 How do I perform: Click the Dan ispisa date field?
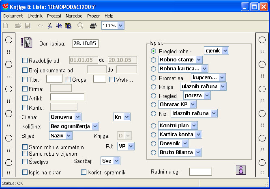(x=86, y=43)
